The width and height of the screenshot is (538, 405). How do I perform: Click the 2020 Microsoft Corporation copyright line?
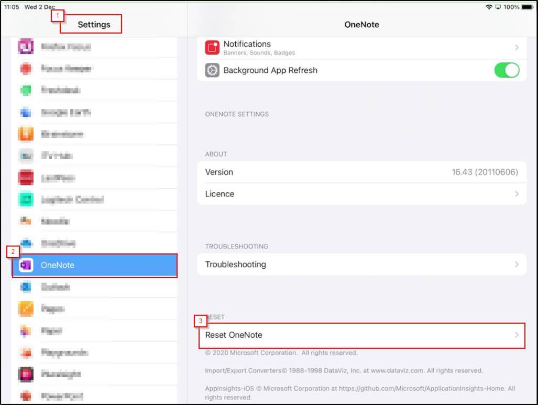[281, 353]
